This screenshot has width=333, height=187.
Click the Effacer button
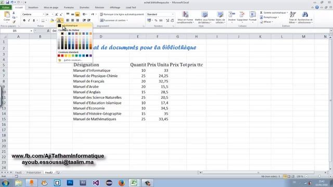point(266,22)
